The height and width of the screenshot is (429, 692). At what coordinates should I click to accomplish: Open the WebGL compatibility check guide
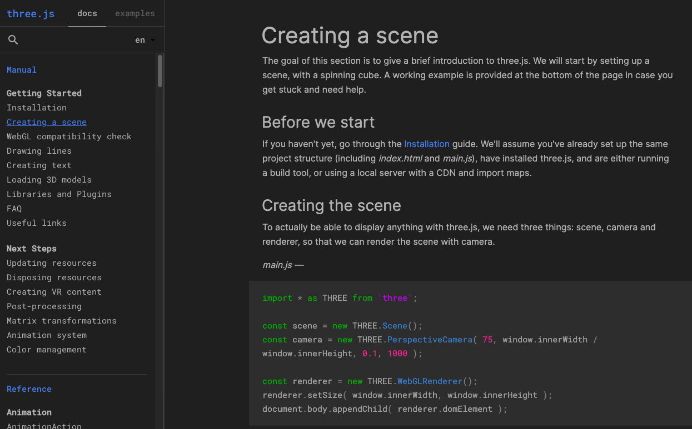click(x=68, y=136)
